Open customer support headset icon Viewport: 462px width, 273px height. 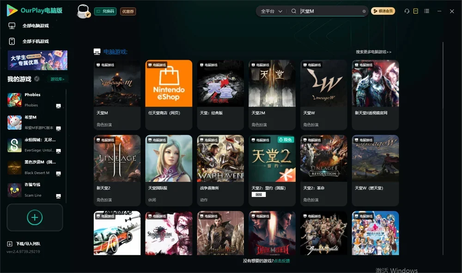click(407, 11)
